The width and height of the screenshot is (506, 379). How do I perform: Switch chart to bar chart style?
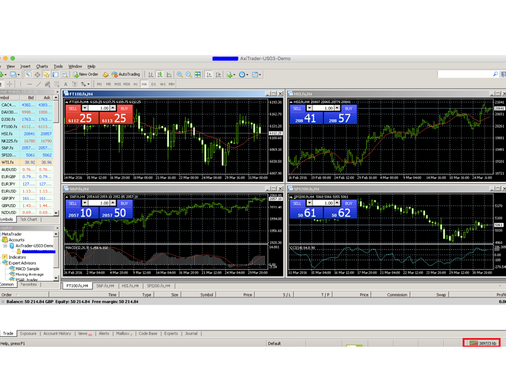[x=151, y=75]
